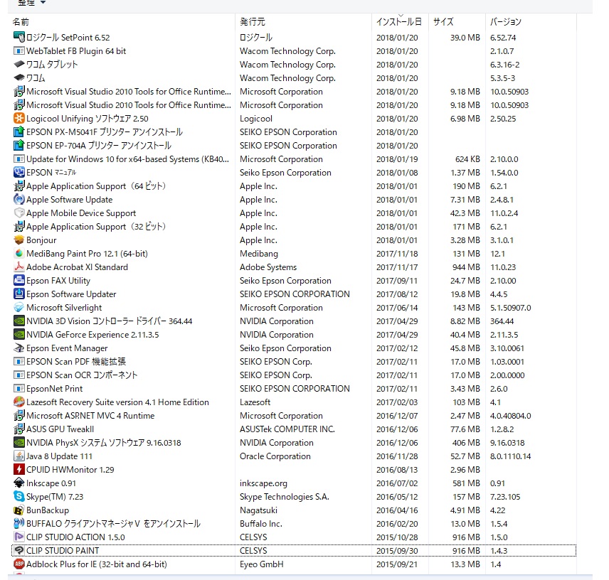Select Apple Application Support (64 ビット) entry
This screenshot has height=580, width=609.
(x=294, y=186)
